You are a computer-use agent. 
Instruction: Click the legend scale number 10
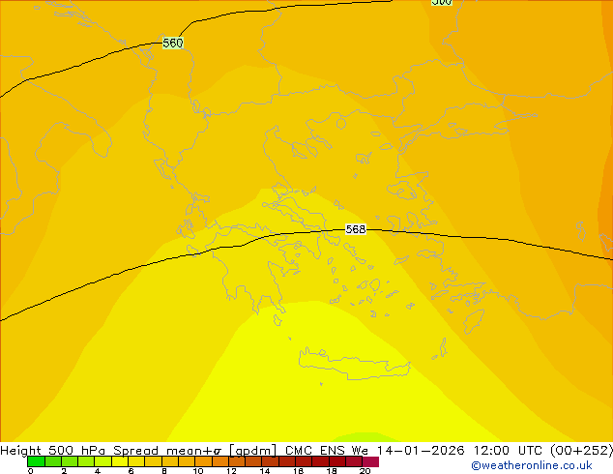pyautogui.click(x=198, y=471)
